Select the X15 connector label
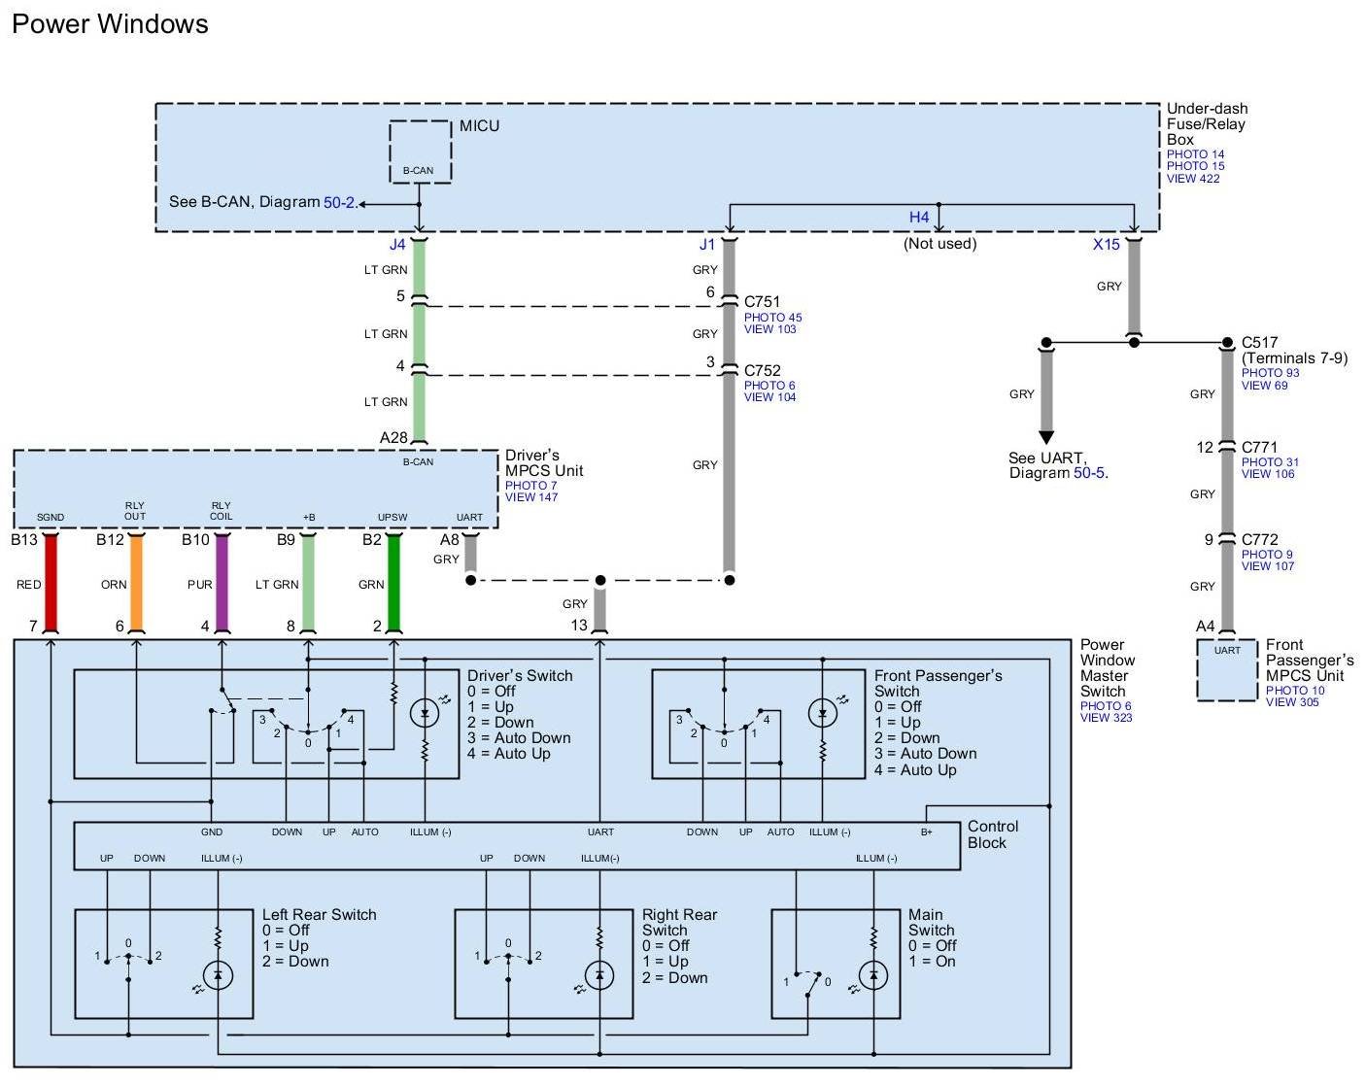The height and width of the screenshot is (1086, 1366). (x=1106, y=245)
